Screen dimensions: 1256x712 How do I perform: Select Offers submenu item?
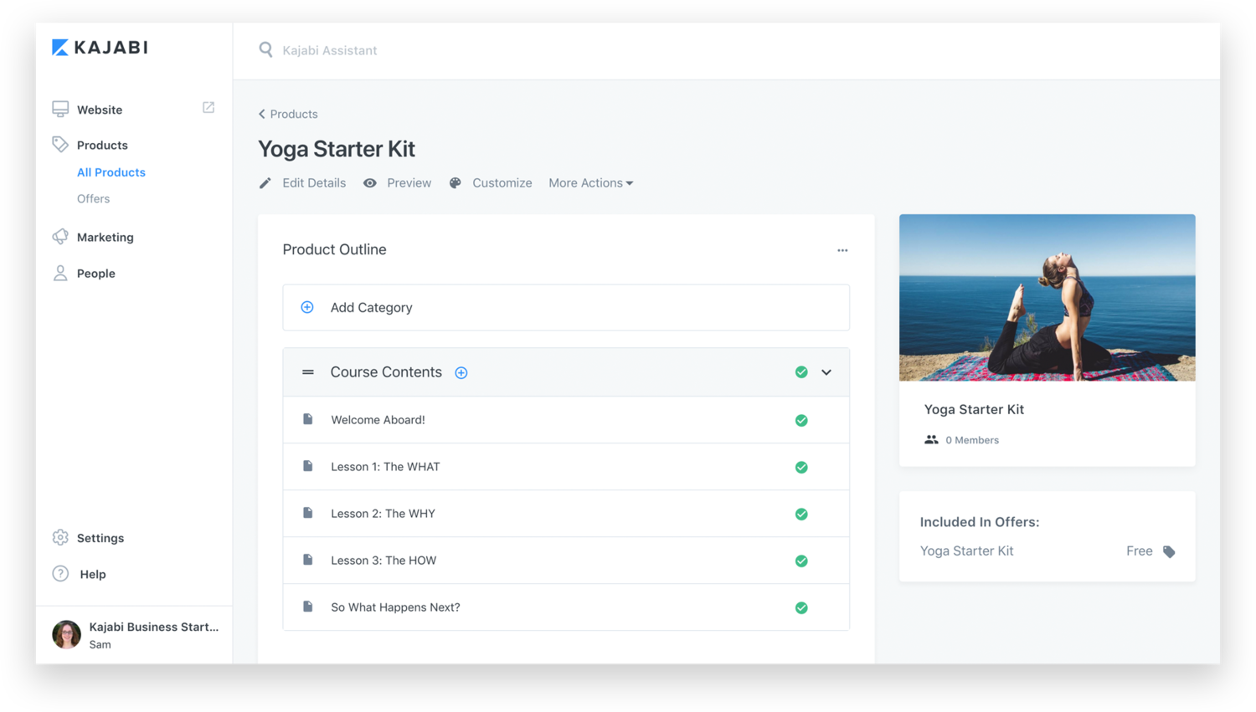pos(93,199)
